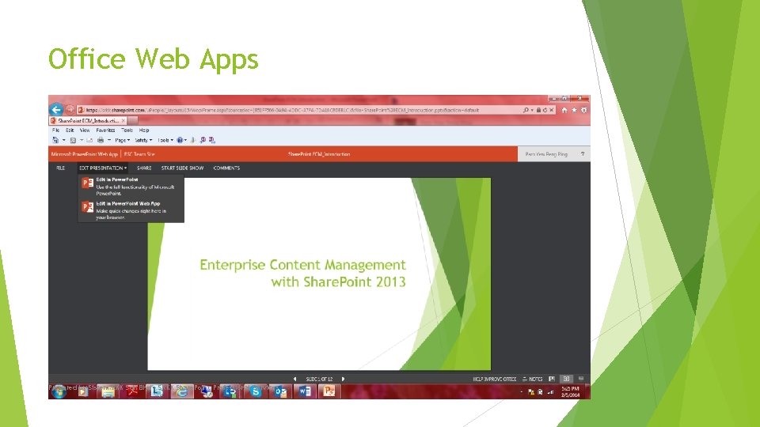Refresh the page using address bar icon
The width and height of the screenshot is (760, 427).
pos(545,111)
